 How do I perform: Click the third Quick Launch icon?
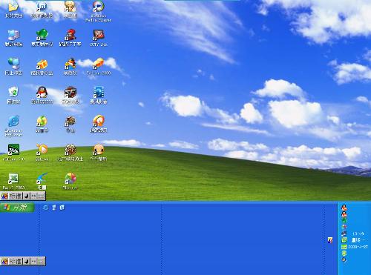(62, 208)
